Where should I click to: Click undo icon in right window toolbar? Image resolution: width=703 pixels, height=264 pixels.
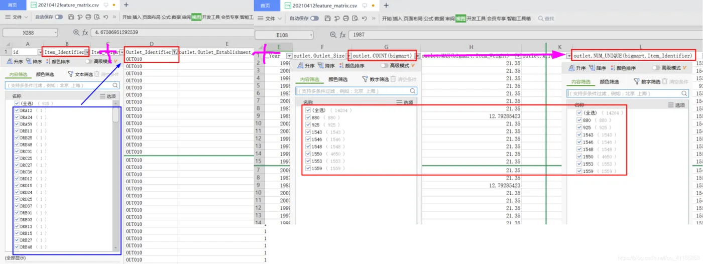(364, 18)
